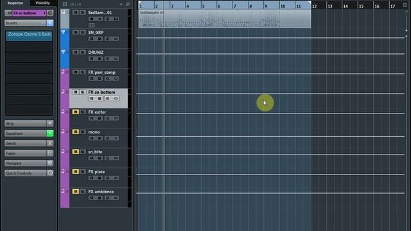Open channel settings for FX exiter
This screenshot has height=231, width=411.
108,118
